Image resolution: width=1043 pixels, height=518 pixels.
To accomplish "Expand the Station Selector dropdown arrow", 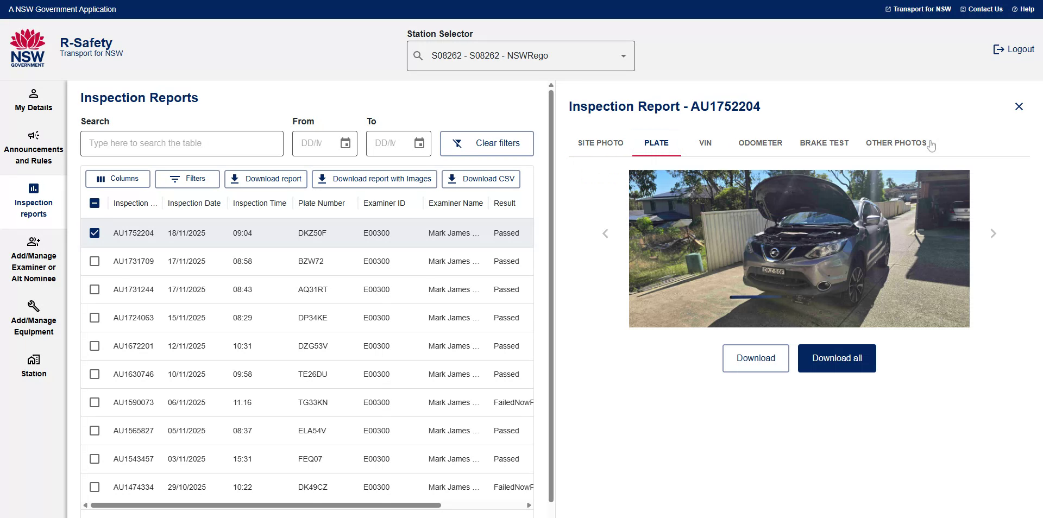I will point(623,56).
